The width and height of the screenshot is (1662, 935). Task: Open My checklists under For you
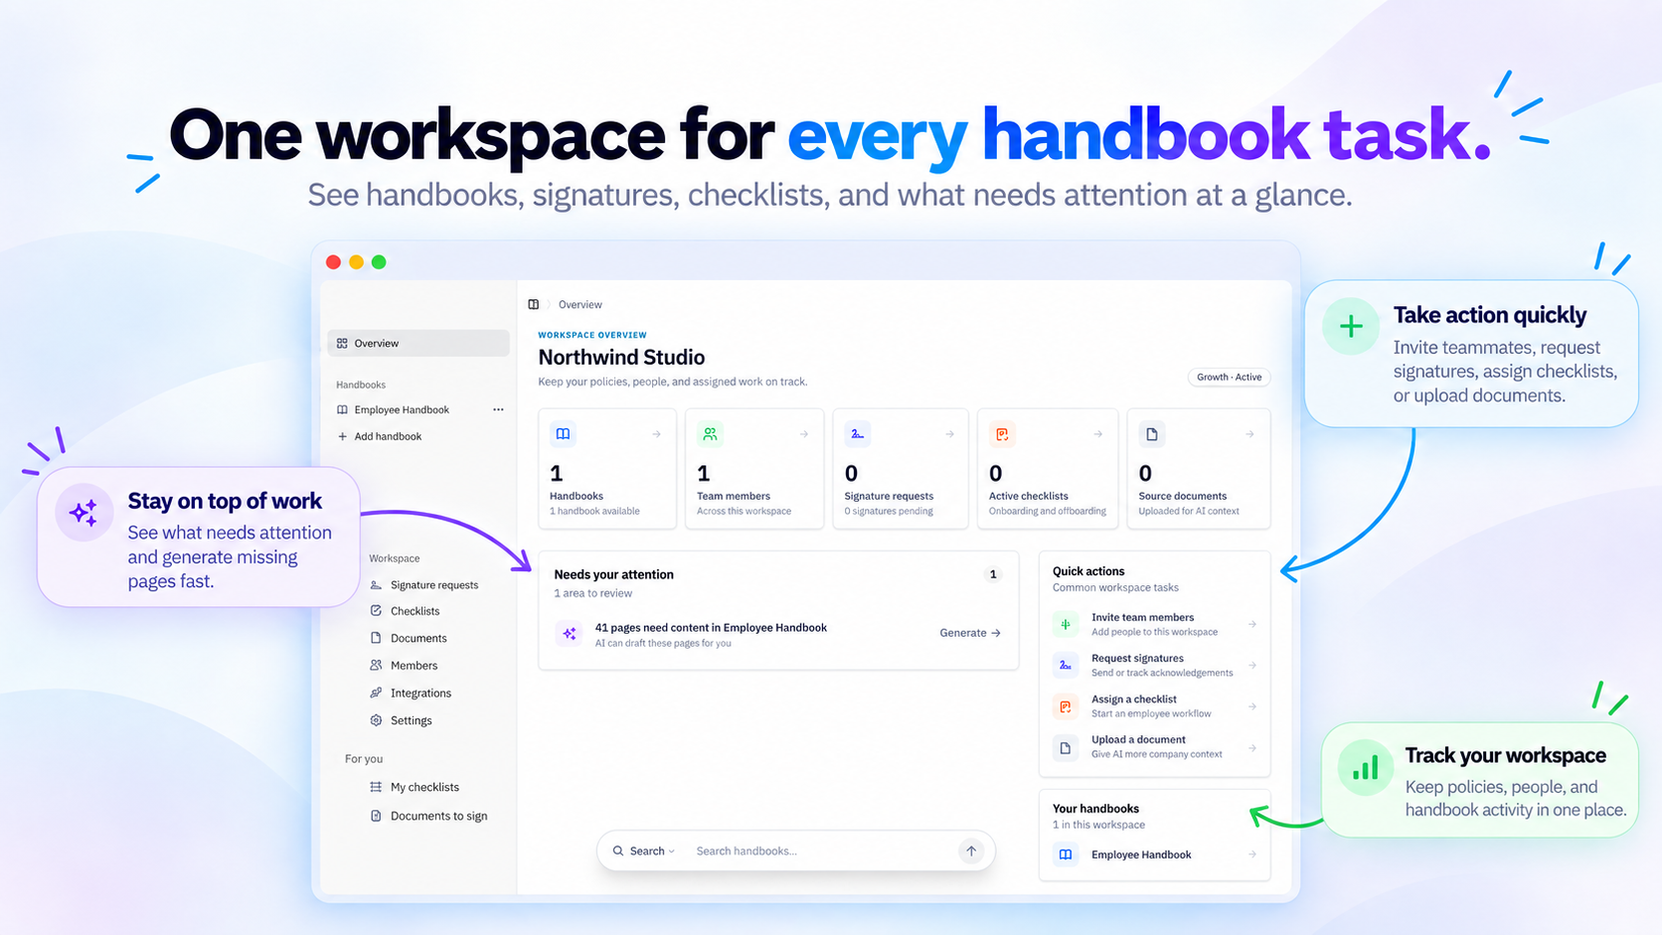415,787
